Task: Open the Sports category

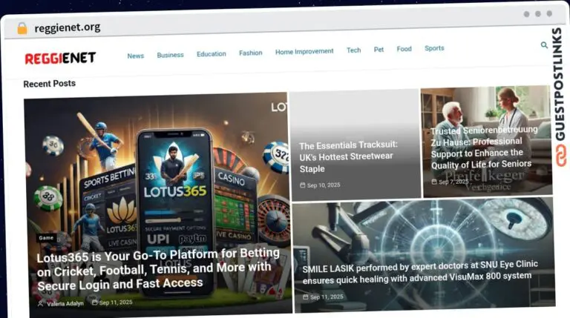Action: tap(434, 48)
